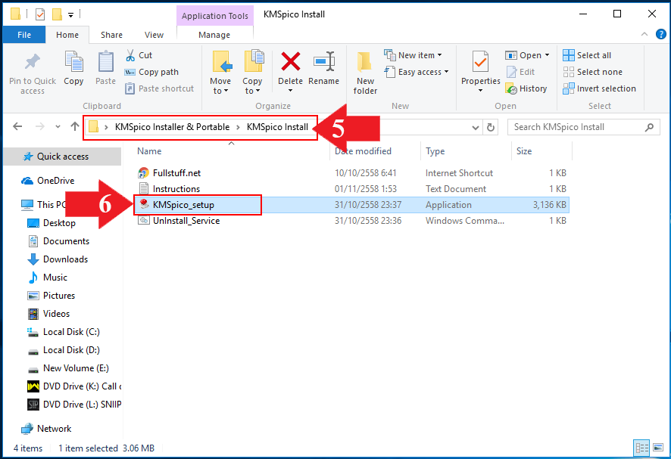
Task: Select the KMSpico_setup application file
Action: coord(351,205)
